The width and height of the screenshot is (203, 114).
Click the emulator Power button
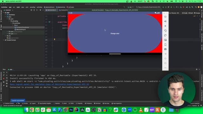165,17
